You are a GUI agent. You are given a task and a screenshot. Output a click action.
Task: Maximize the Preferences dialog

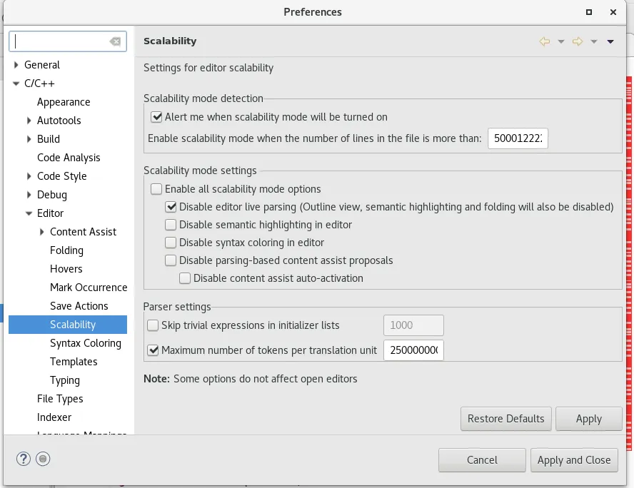point(589,12)
